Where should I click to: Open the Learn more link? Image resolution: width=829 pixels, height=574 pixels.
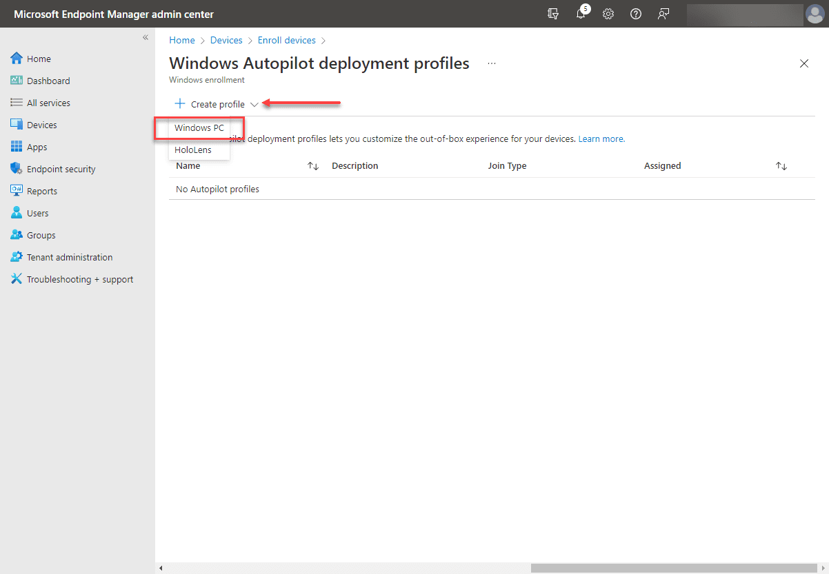pyautogui.click(x=600, y=138)
